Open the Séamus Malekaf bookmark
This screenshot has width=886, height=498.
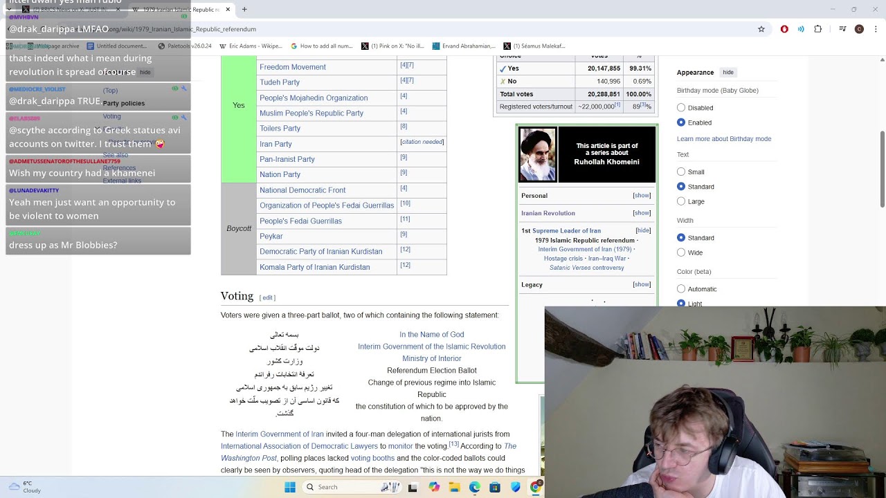tap(534, 46)
